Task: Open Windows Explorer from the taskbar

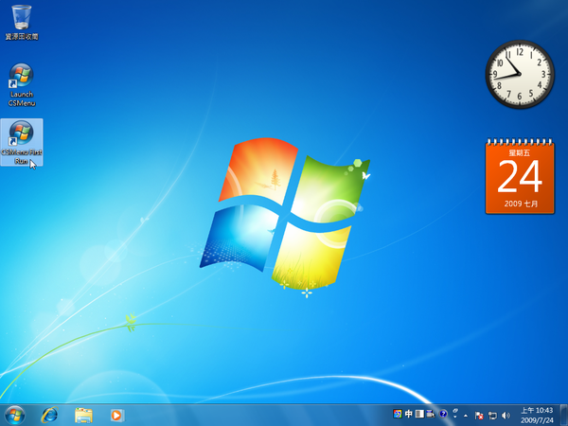Action: [x=83, y=416]
